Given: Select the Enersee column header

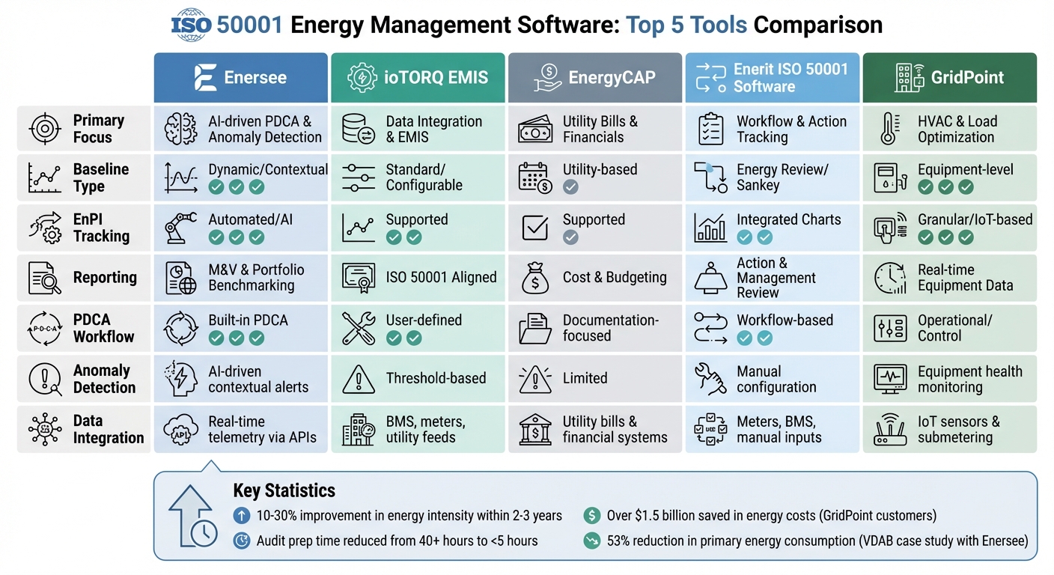Looking at the screenshot, I should pos(241,78).
